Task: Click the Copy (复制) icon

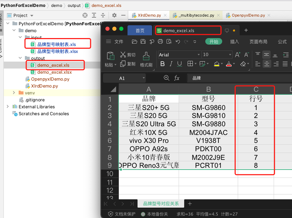Action: 123,64
